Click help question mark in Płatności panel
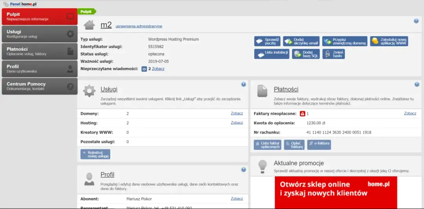Viewport: 424px width, 209px height. (x=417, y=84)
